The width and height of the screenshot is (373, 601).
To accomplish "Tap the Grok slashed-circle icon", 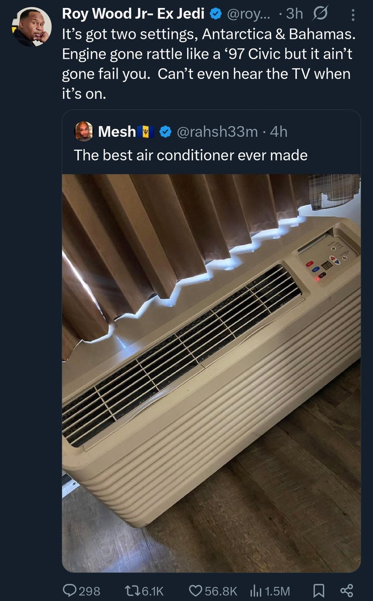I will (320, 14).
